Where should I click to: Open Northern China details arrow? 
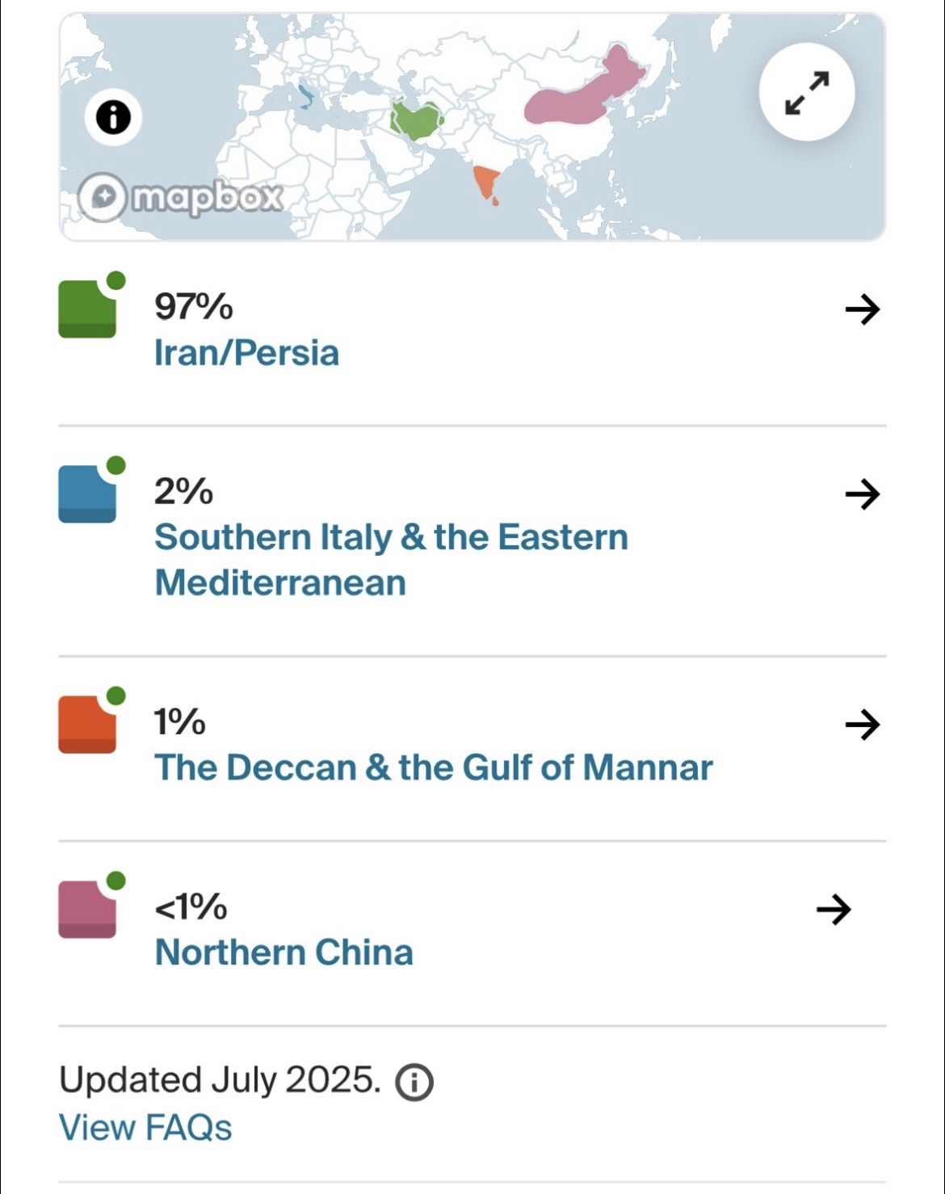coord(834,910)
